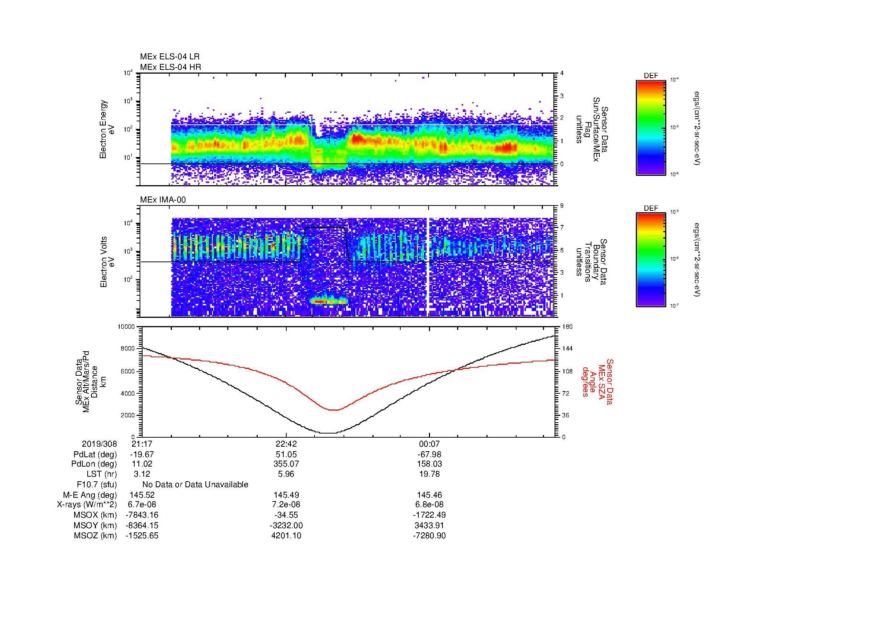
Task: Click the MSOX value "-1722.49"
Action: point(429,515)
